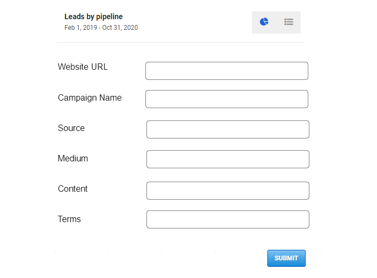Screen dimensions: 377x278
Task: Click the Leads by pipeline title
Action: [x=94, y=17]
